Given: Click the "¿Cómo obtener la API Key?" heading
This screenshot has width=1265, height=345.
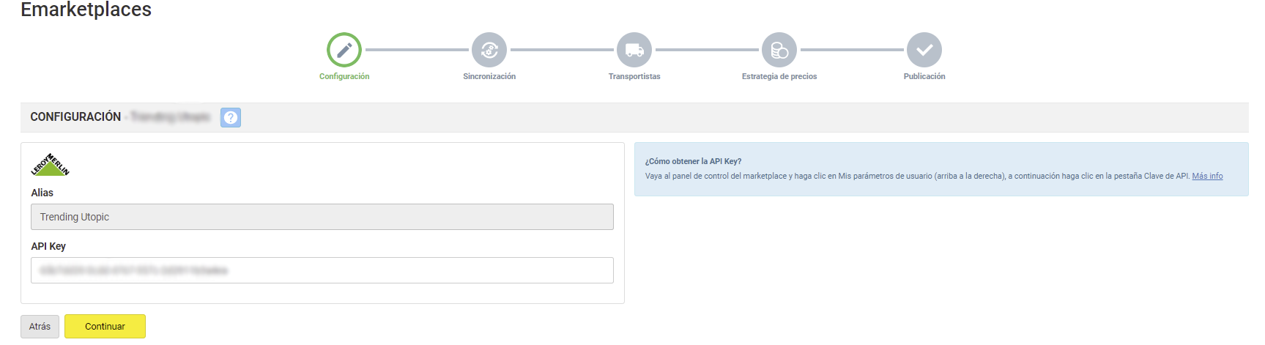Looking at the screenshot, I should coord(693,161).
